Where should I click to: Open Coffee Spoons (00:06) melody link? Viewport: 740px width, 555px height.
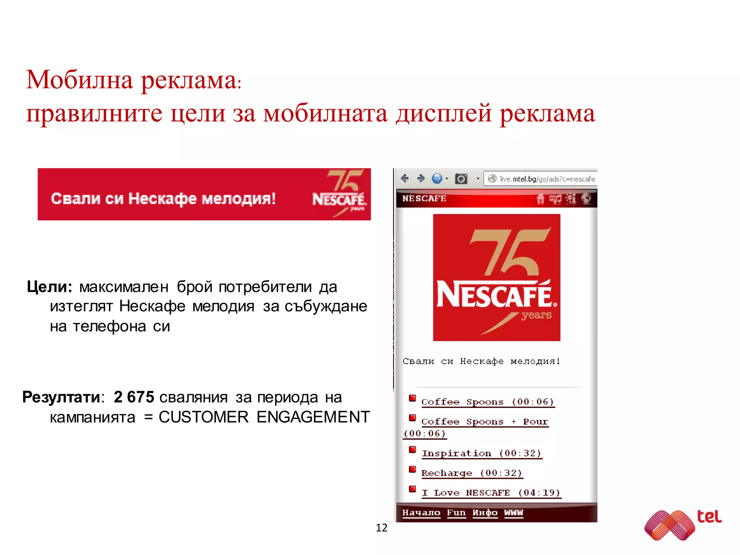487,402
